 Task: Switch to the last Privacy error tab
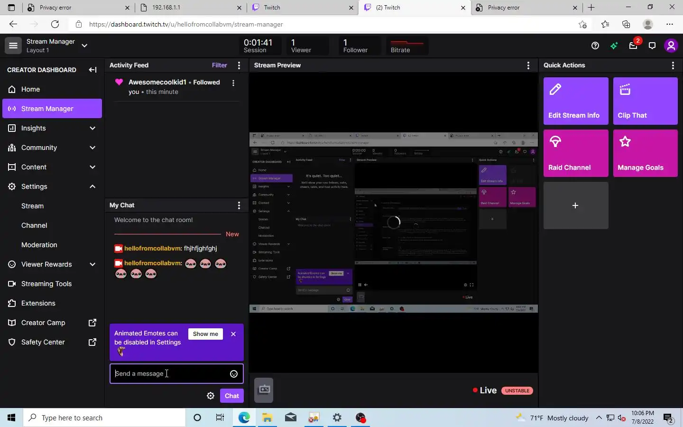click(526, 8)
